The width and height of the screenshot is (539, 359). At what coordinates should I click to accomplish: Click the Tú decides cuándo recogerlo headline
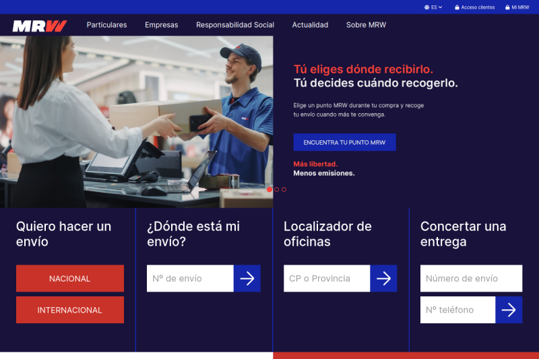tap(376, 83)
